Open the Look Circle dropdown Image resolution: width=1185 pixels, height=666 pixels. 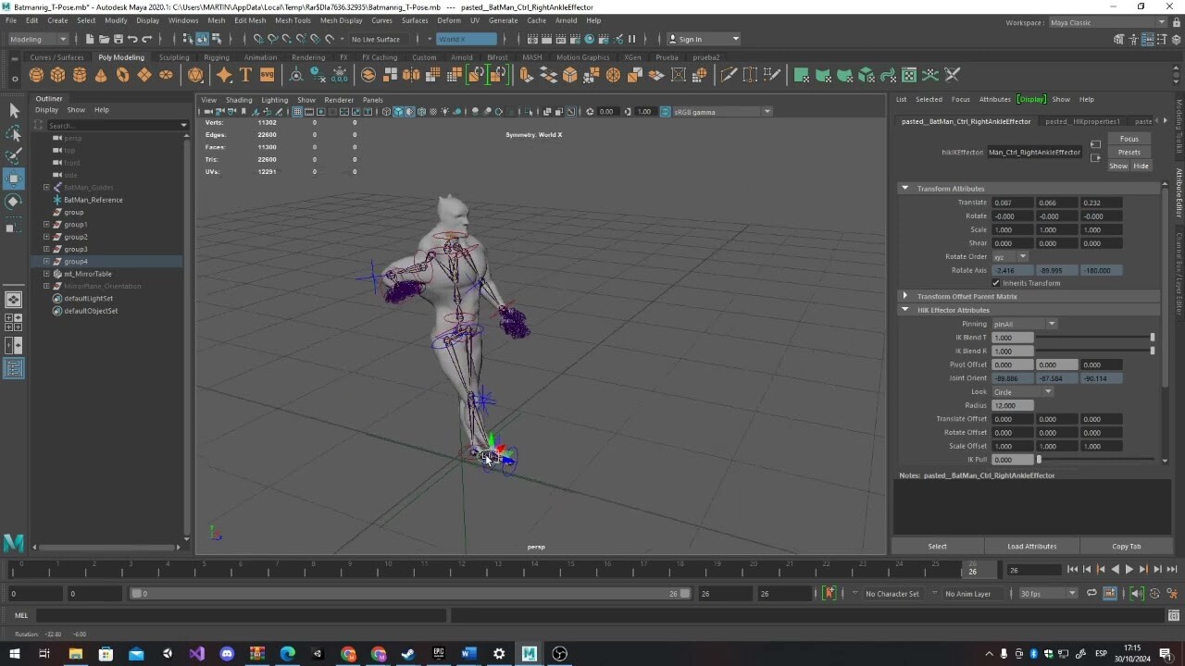1022,391
